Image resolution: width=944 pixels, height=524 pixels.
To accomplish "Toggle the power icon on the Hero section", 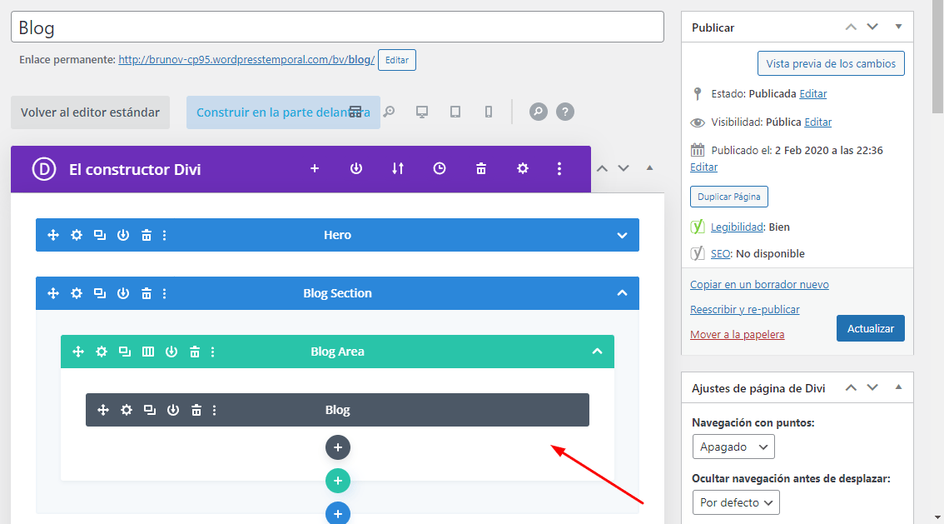I will click(x=123, y=235).
